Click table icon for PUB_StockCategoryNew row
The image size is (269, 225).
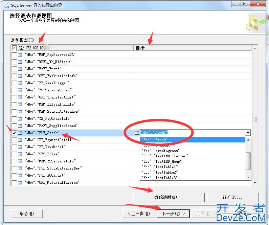pyautogui.click(x=20, y=168)
